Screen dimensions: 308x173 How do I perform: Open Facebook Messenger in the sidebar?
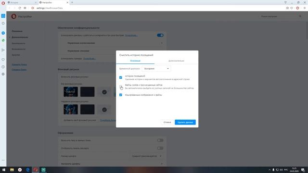point(3,33)
